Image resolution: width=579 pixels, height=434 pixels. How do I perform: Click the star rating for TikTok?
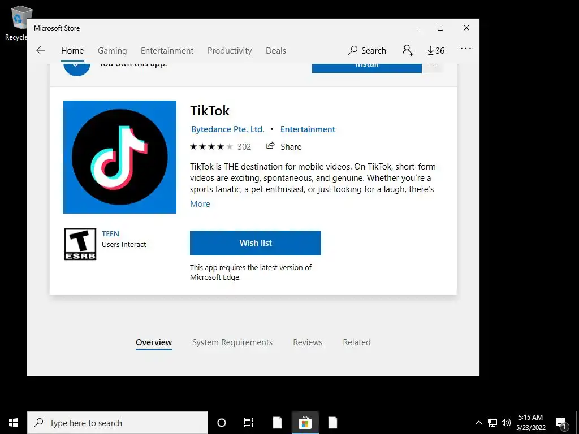pyautogui.click(x=211, y=147)
